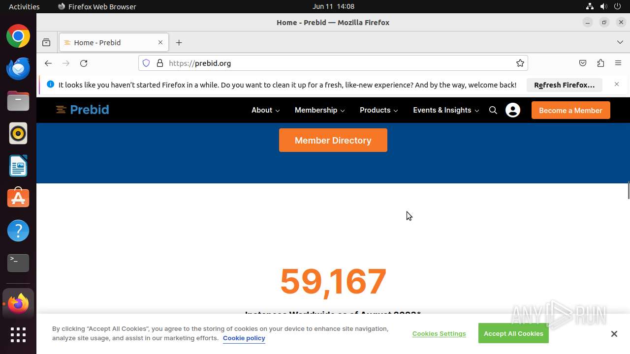Open Google Chrome from the dock
Screen dimensions: 630x354
tap(18, 36)
